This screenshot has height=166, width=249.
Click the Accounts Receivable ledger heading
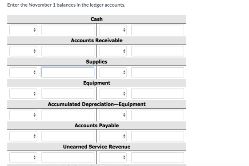pyautogui.click(x=96, y=40)
